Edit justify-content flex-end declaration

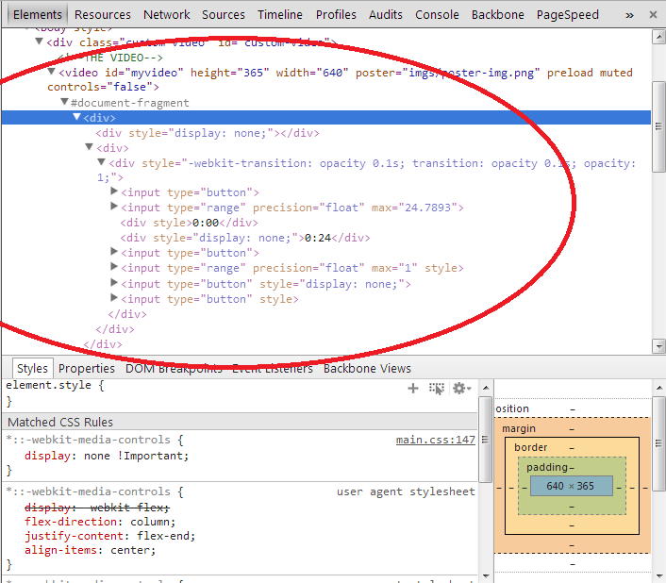(x=110, y=536)
